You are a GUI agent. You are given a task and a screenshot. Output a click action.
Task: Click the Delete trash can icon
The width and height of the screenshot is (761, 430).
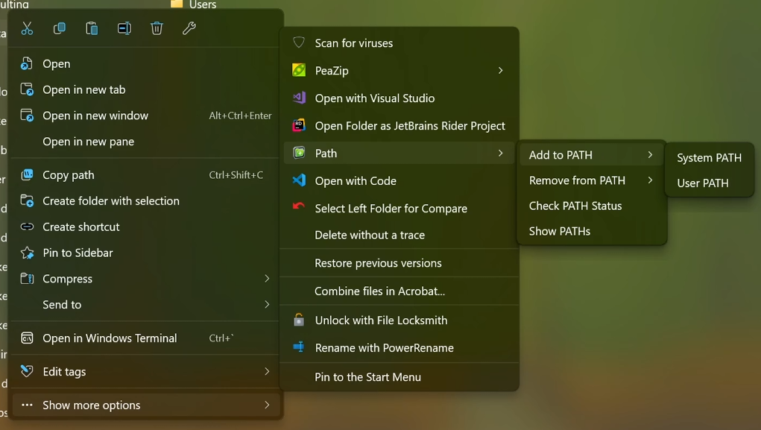[157, 28]
